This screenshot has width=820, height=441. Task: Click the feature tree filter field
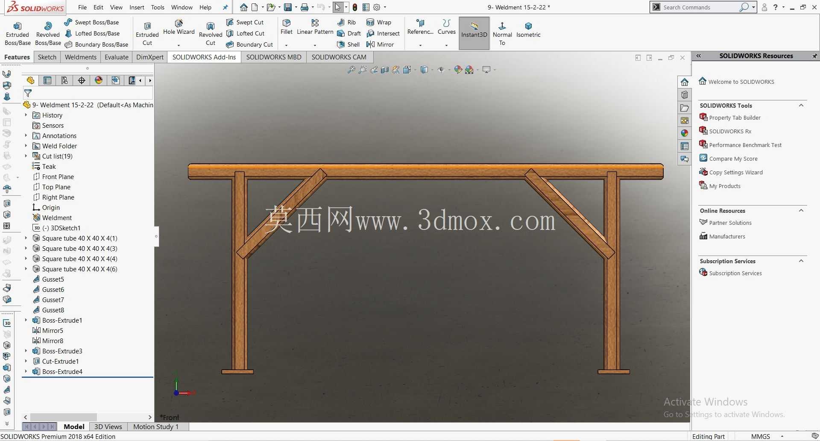point(88,93)
